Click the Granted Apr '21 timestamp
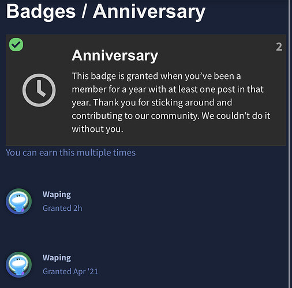The height and width of the screenshot is (288, 292). 70,272
